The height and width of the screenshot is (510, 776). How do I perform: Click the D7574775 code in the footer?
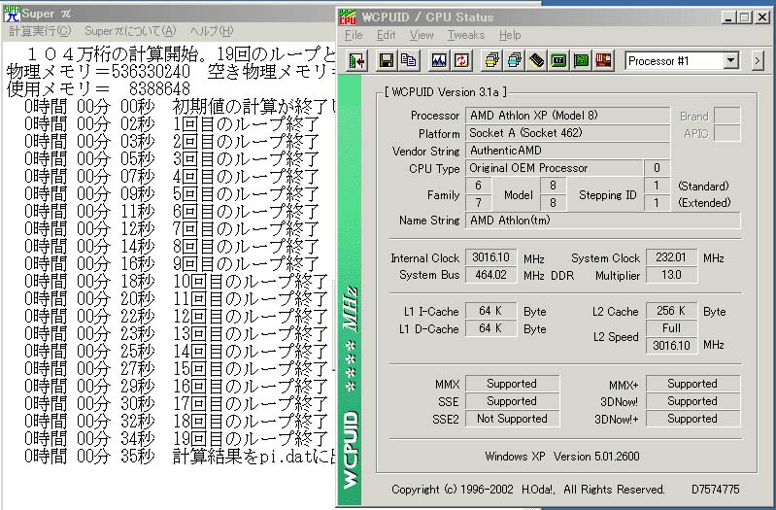(x=715, y=490)
